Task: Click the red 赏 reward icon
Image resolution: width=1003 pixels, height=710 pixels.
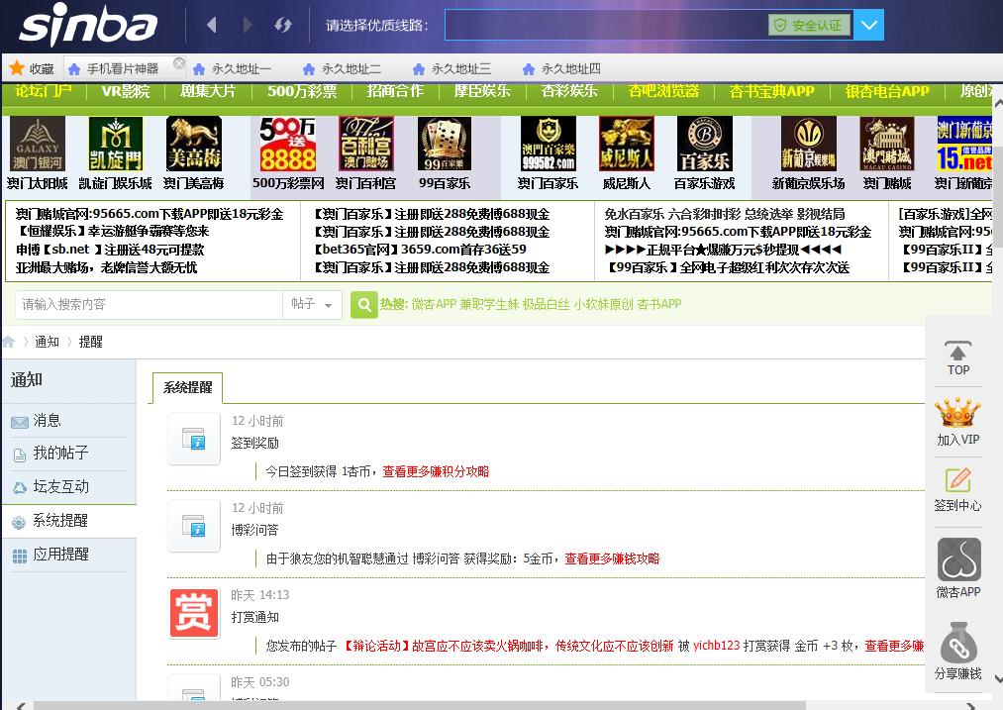Action: click(194, 613)
